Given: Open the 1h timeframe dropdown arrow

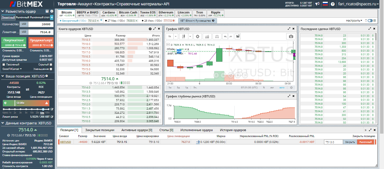Looking at the screenshot, I should [176, 36].
